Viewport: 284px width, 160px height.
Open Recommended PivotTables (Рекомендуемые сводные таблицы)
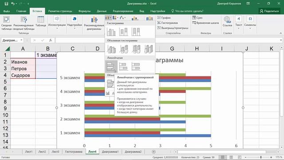[24, 23]
